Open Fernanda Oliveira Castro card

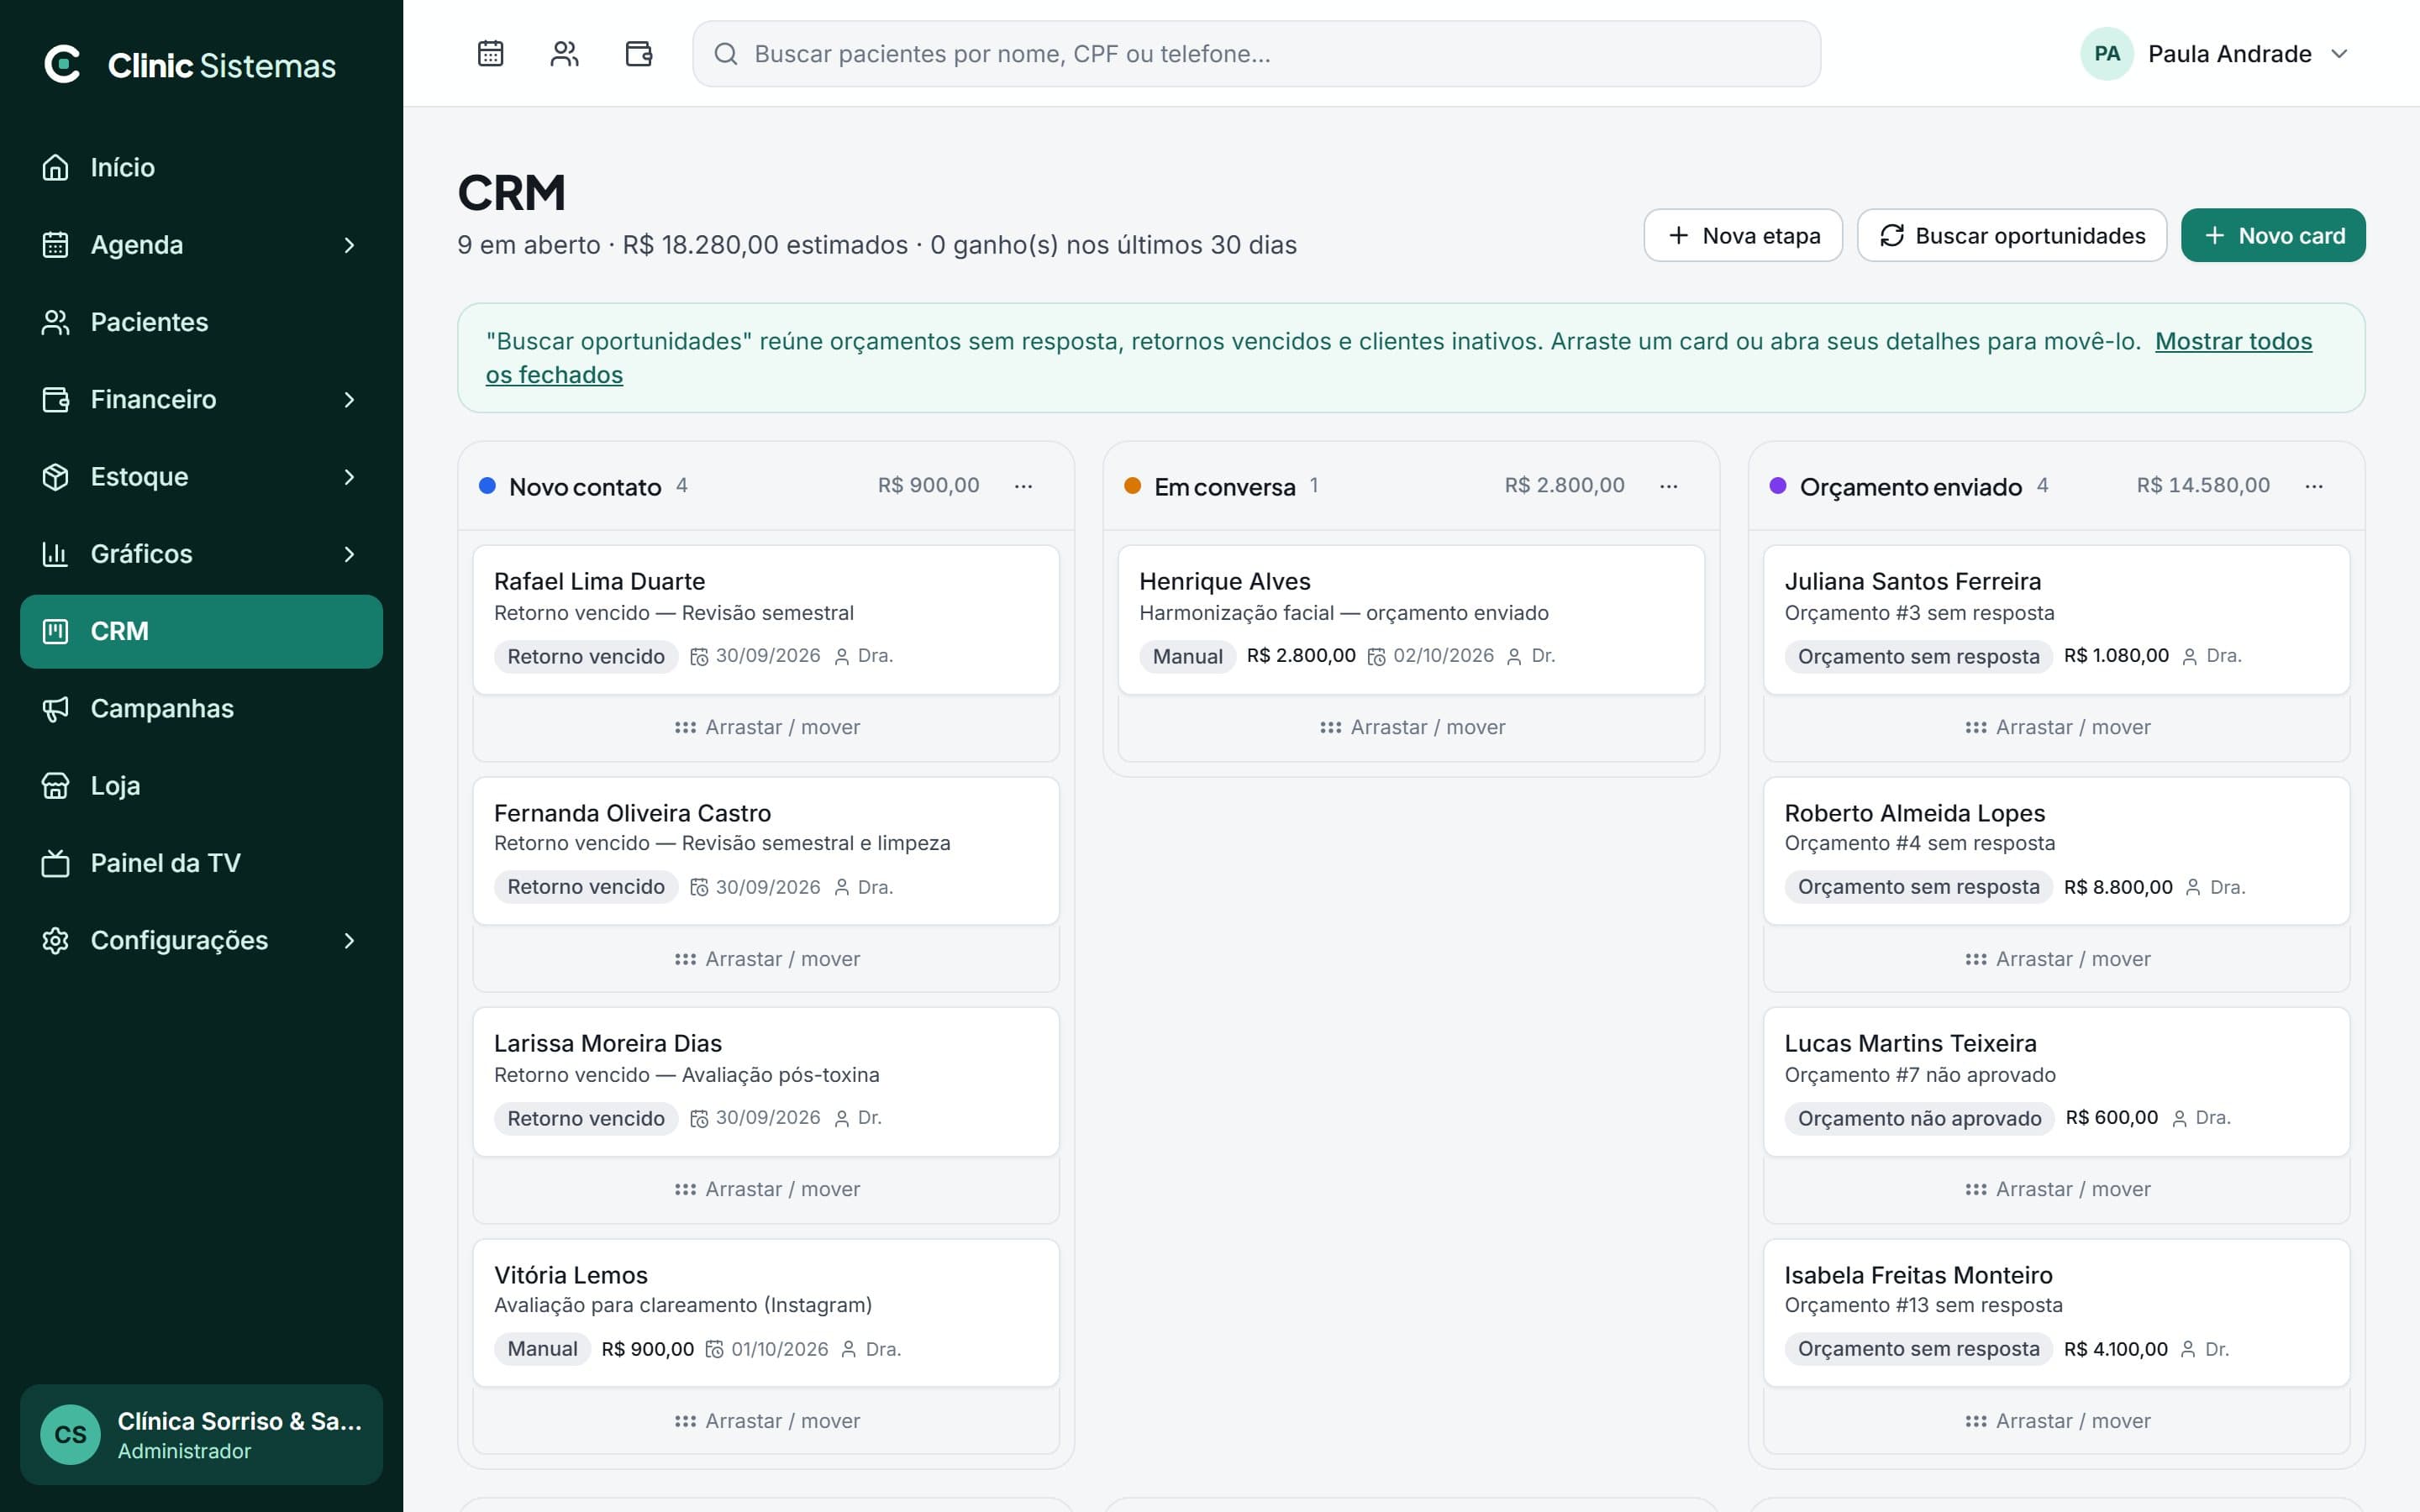[x=766, y=851]
